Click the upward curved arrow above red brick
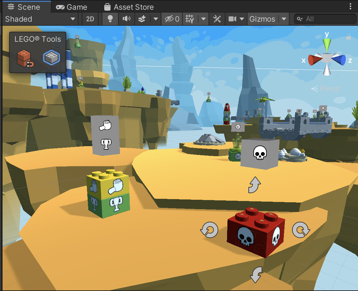 coord(254,185)
